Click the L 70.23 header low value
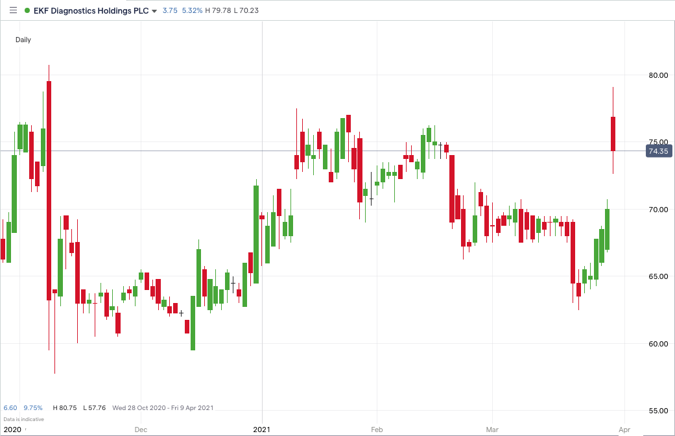The height and width of the screenshot is (436, 675). tap(246, 11)
